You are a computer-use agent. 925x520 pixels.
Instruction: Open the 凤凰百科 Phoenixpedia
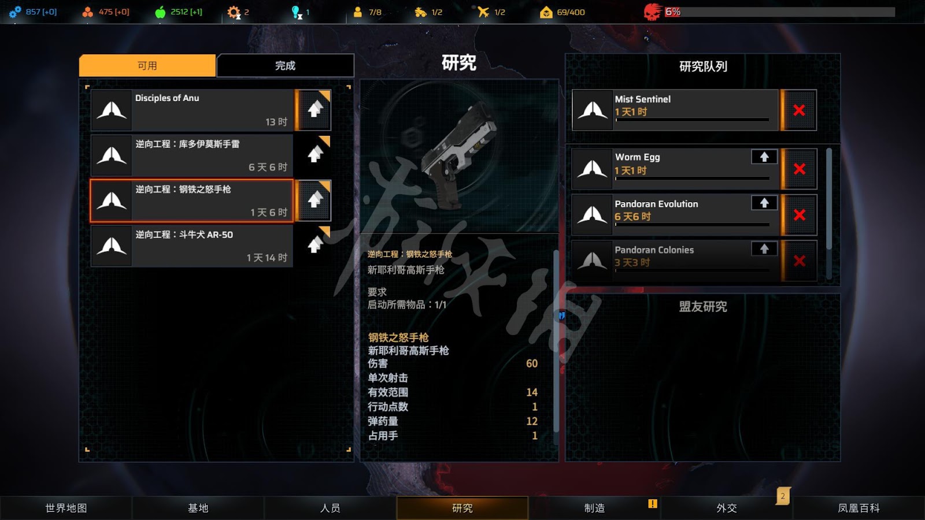[859, 508]
